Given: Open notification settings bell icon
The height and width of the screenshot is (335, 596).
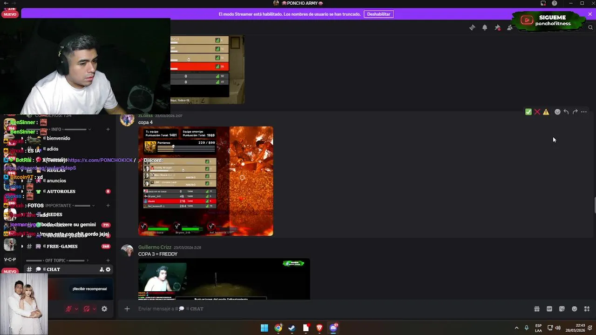Looking at the screenshot, I should 485,27.
